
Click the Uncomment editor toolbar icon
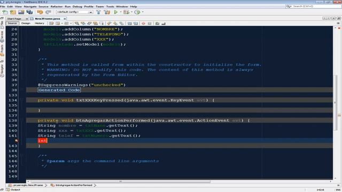point(164,23)
